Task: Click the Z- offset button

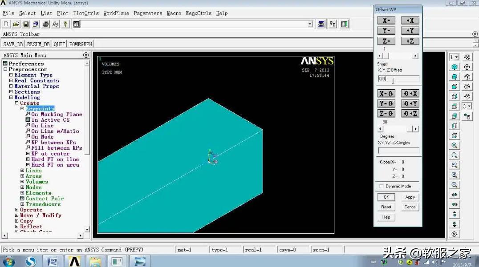Action: 386,41
